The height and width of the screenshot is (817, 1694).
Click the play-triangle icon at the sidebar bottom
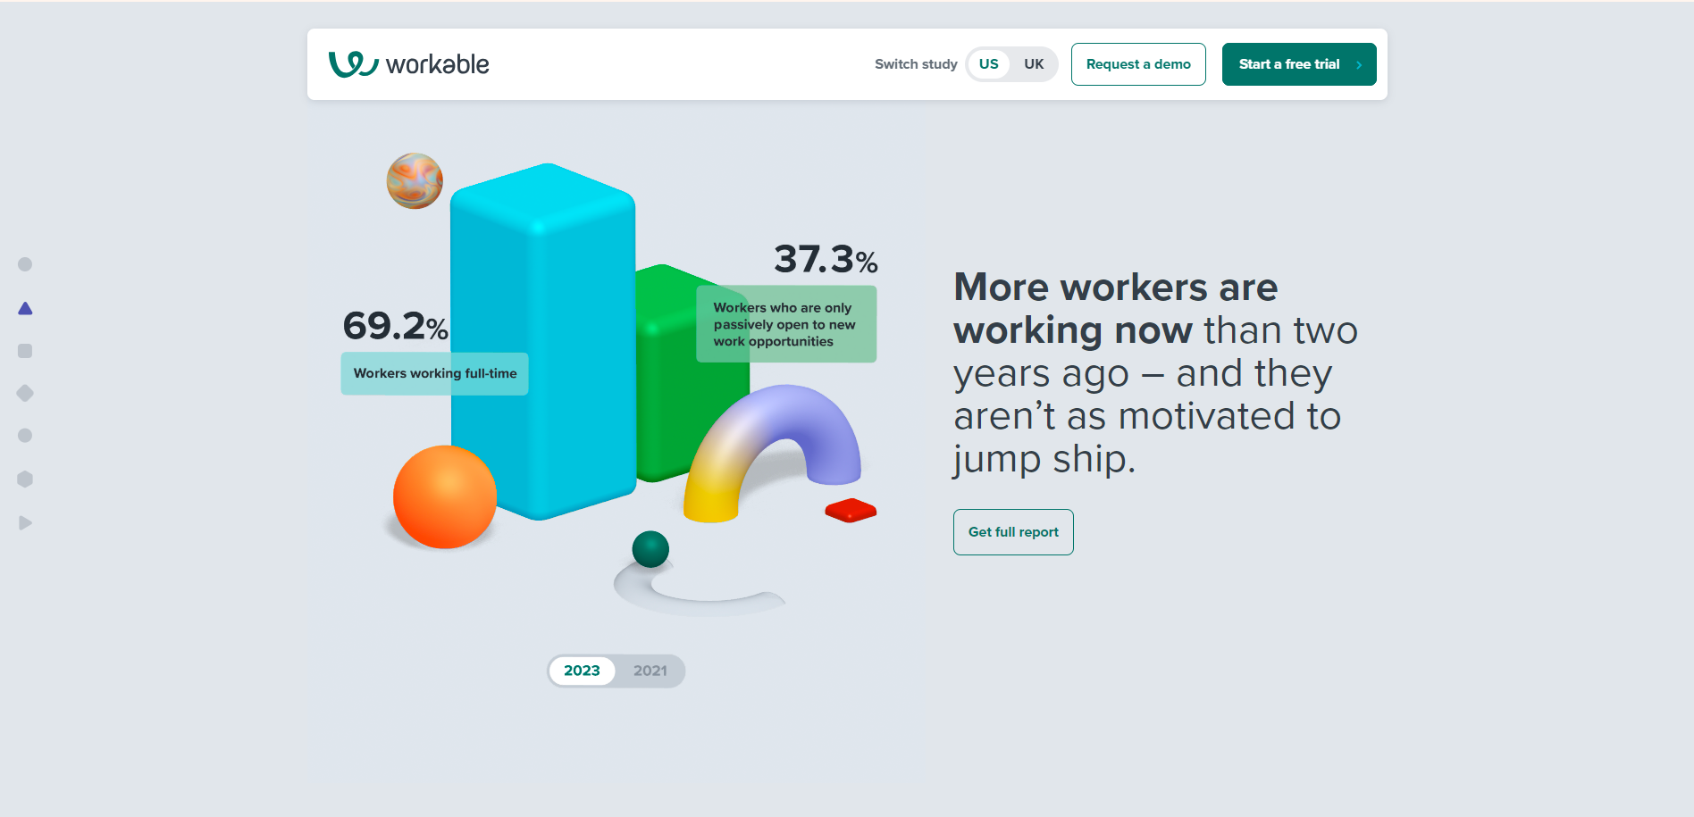pos(24,522)
